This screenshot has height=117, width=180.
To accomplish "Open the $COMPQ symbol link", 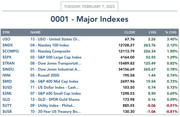I will (x=11, y=51).
